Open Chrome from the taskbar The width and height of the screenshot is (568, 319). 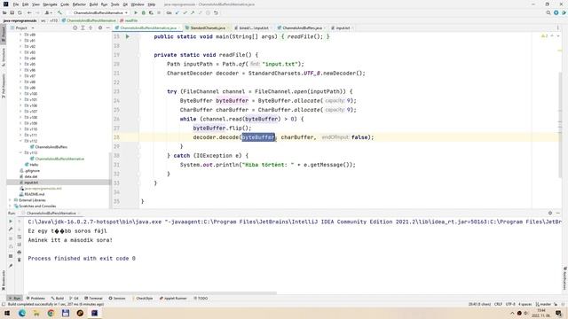tap(51, 313)
